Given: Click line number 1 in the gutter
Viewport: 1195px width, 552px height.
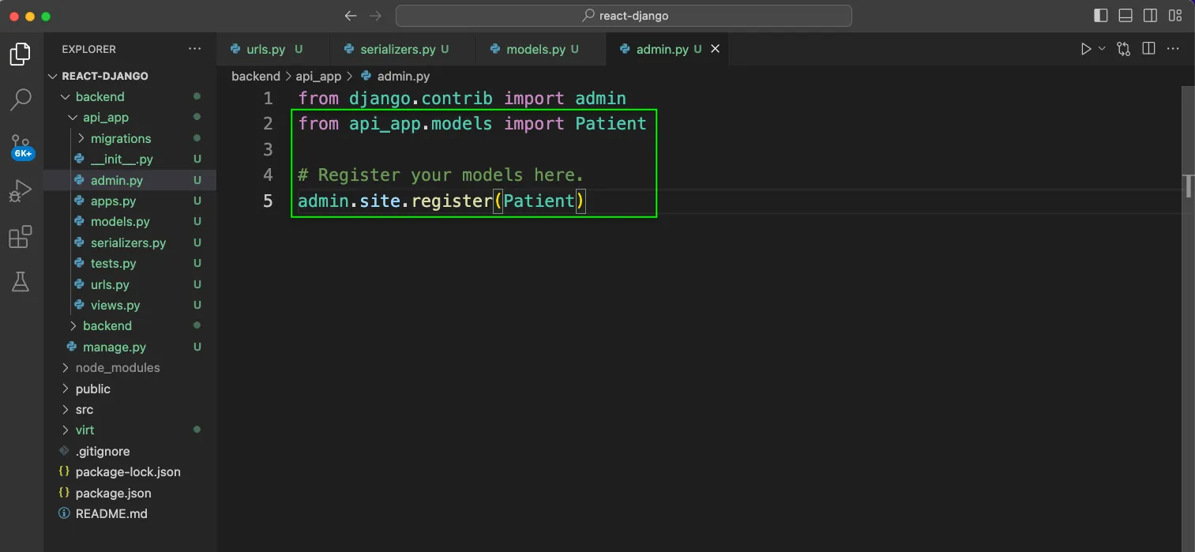Looking at the screenshot, I should (x=268, y=98).
